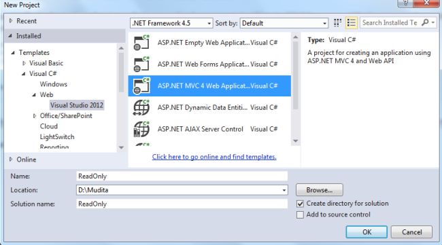The image size is (442, 245).
Task: Click the tree panel scroll down arrow
Action: pos(121,148)
